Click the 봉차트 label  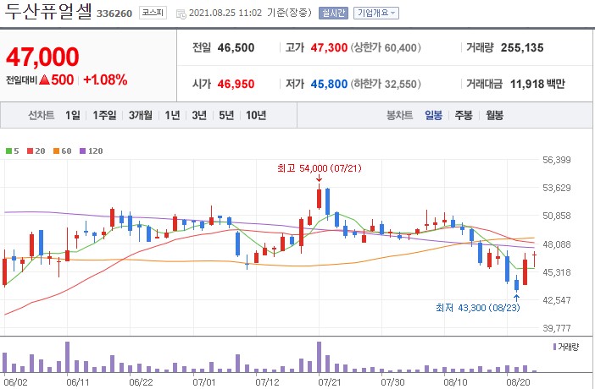(x=399, y=115)
